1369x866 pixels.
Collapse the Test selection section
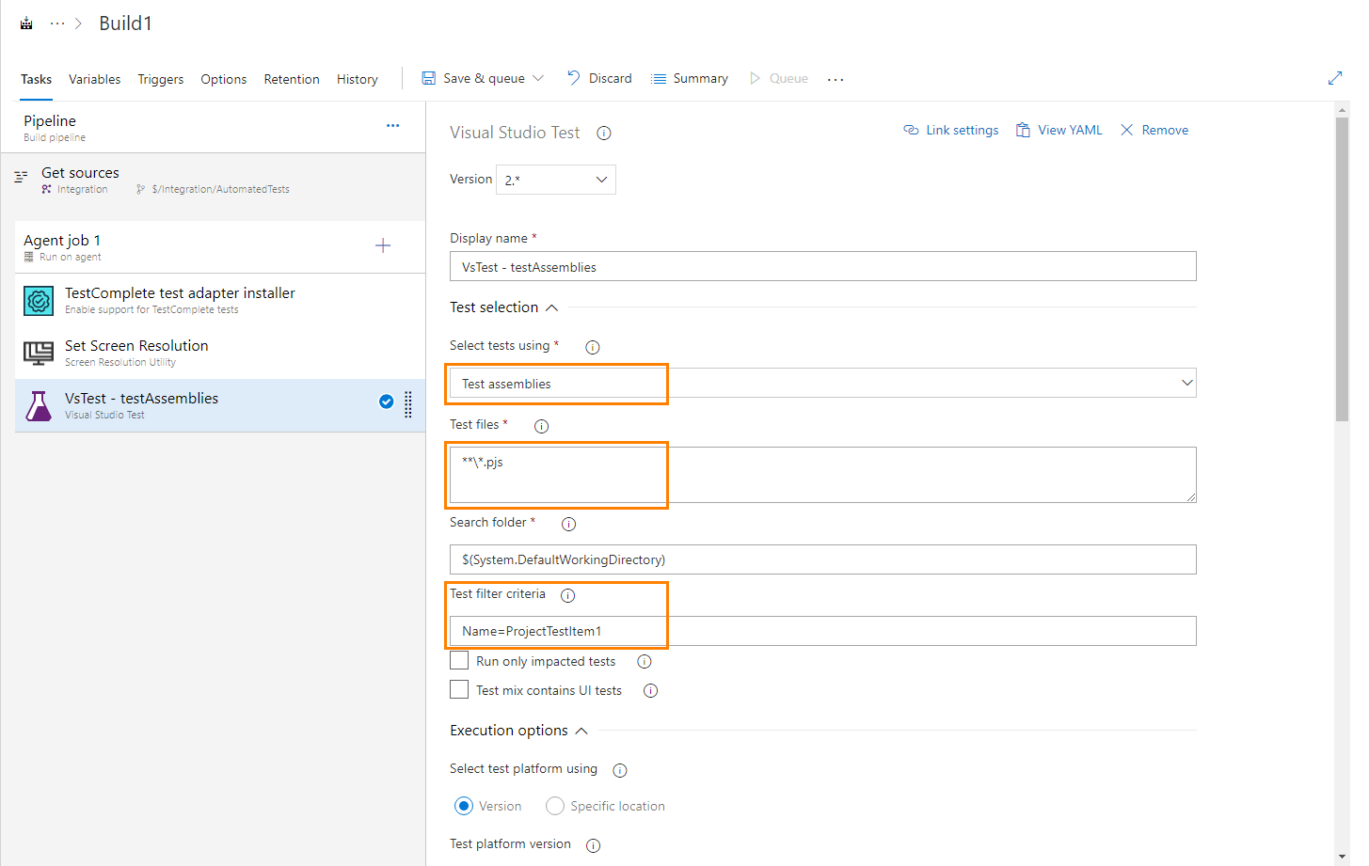pyautogui.click(x=551, y=307)
